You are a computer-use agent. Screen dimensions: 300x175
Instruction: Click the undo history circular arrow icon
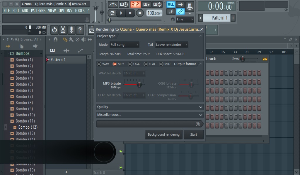click(54, 30)
